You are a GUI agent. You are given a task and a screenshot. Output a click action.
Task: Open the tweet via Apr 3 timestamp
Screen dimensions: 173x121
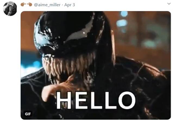coord(70,5)
